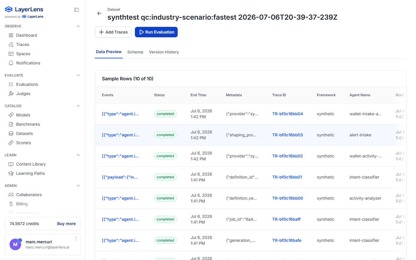This screenshot has width=416, height=260.
Task: Open the Judges gavel icon
Action: (11, 94)
